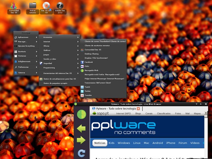
Task: Go forward with the green right arrow
Action: point(81,140)
